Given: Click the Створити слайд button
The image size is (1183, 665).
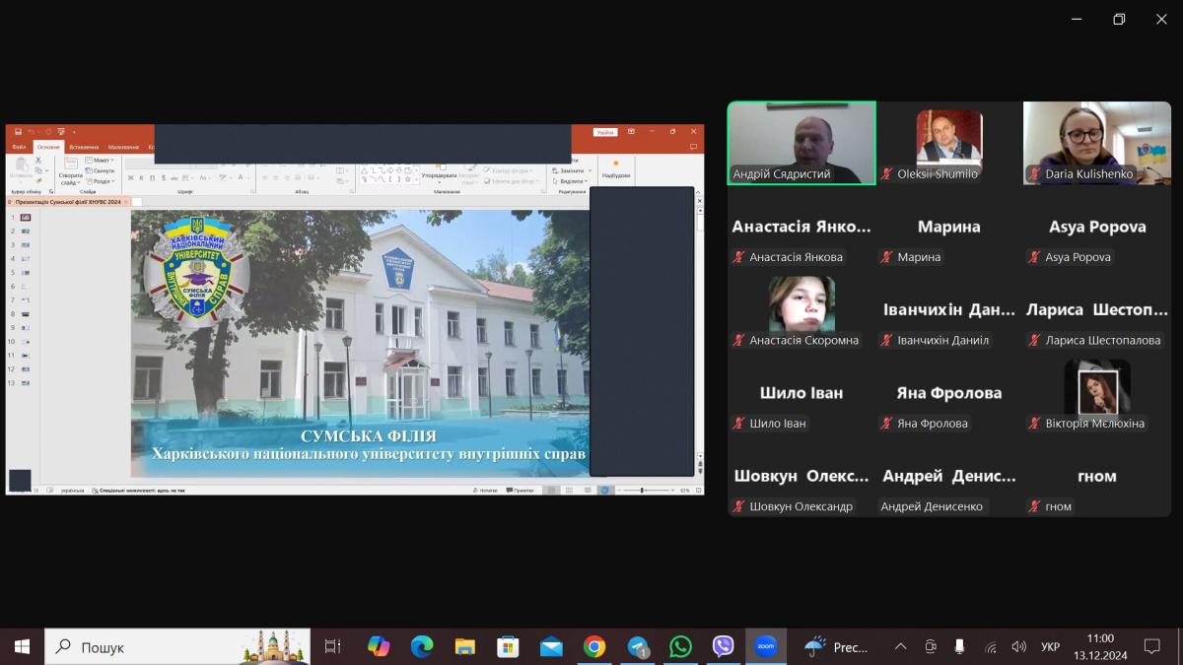Looking at the screenshot, I should click(71, 171).
